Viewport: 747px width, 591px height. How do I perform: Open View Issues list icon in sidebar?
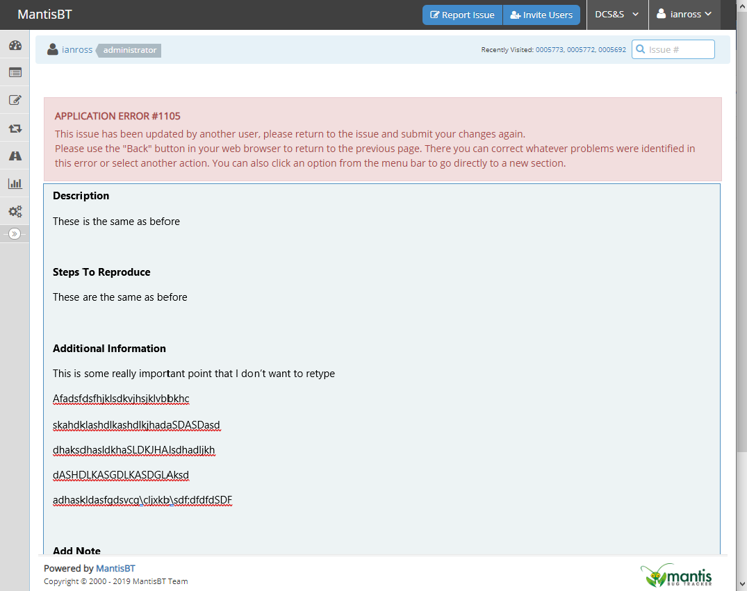(x=15, y=72)
